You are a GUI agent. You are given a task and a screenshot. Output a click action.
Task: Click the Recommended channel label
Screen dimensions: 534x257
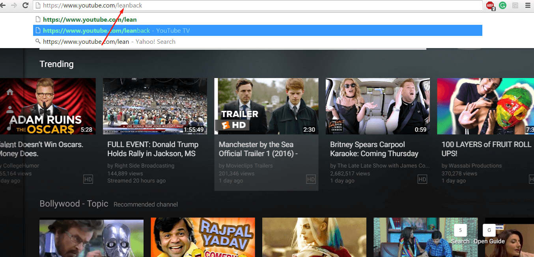[146, 205]
